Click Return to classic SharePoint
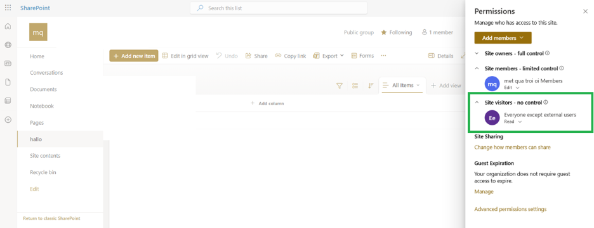This screenshot has height=228, width=594. [x=51, y=218]
